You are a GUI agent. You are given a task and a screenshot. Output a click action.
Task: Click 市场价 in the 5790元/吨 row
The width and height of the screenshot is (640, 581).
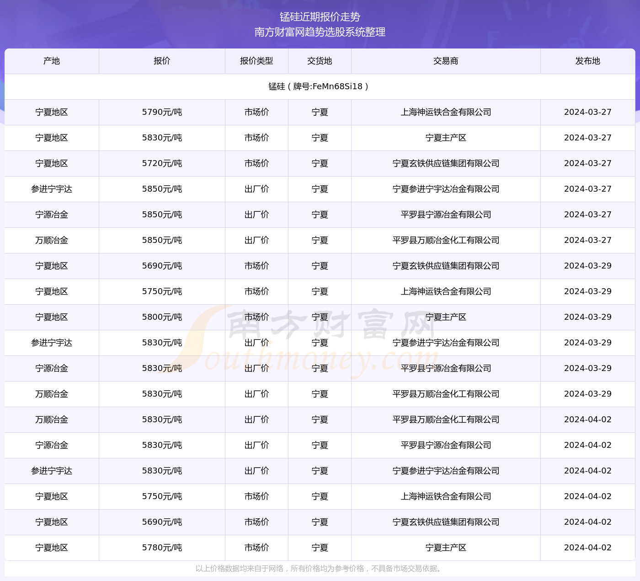point(256,112)
